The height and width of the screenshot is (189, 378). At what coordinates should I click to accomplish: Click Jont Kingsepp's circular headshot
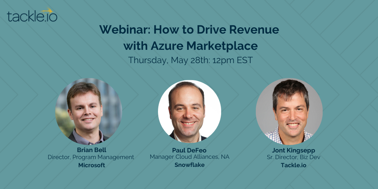pos(289,111)
